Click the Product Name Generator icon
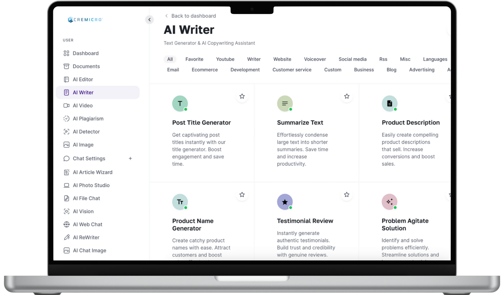 coord(180,202)
